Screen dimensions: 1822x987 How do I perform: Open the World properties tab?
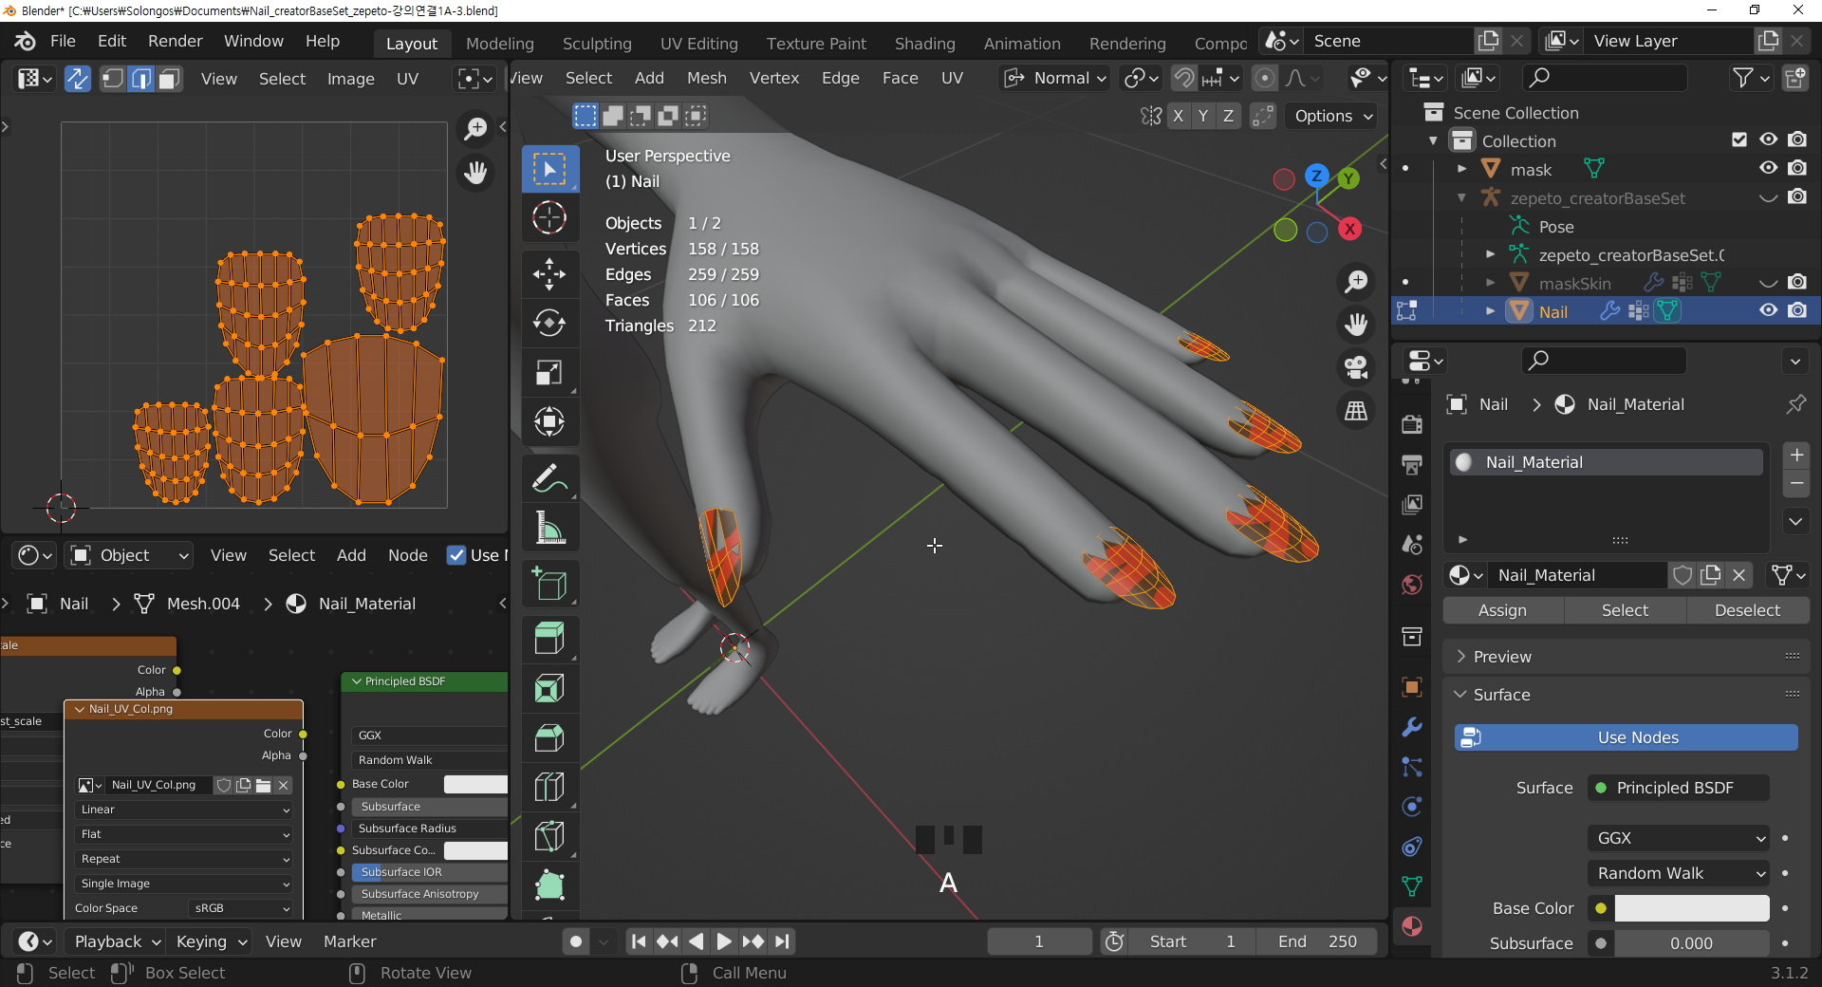point(1412,585)
